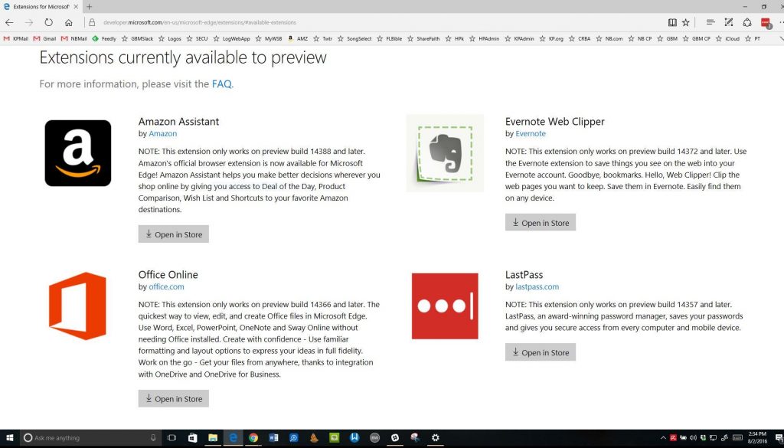Click the Cortana Ask me anything box
The height and width of the screenshot is (448, 784).
click(x=90, y=438)
